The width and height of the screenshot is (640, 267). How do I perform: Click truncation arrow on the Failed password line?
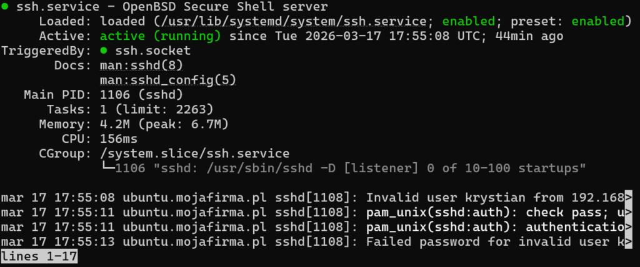tap(628, 241)
